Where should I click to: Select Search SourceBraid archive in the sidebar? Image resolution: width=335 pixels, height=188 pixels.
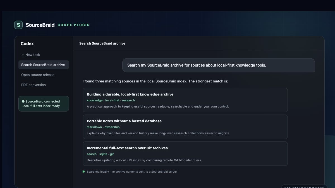tap(44, 65)
